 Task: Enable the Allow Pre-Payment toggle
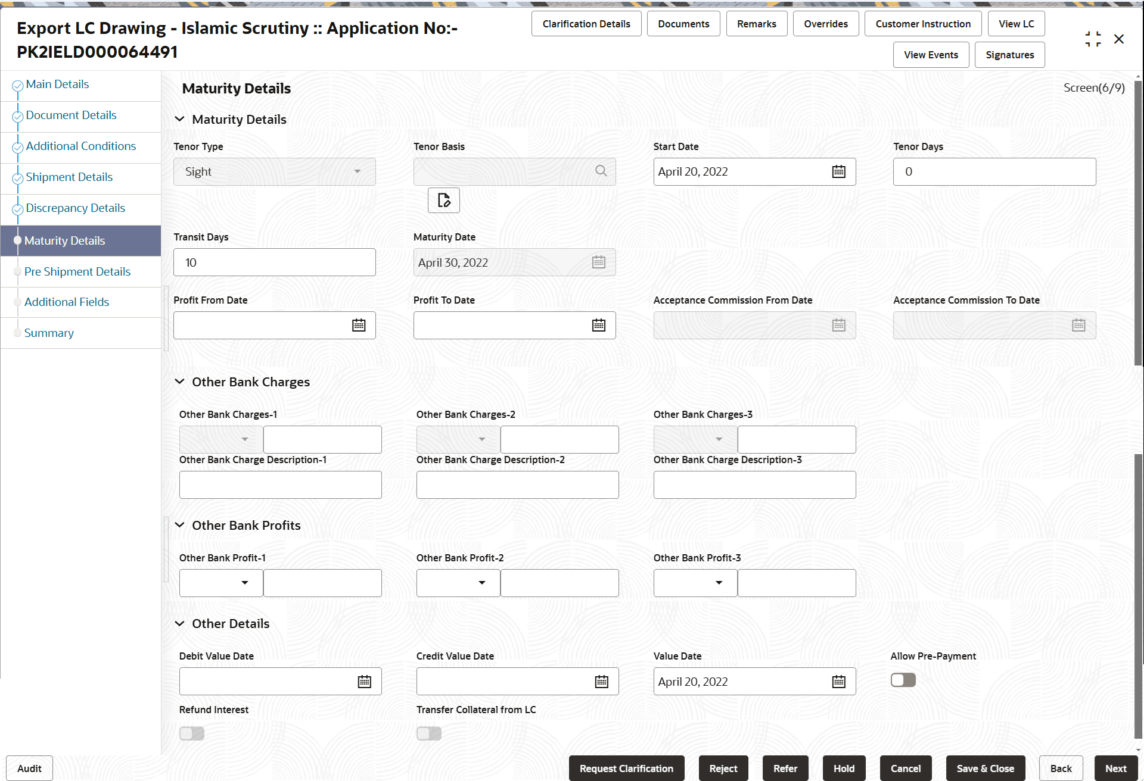click(x=903, y=680)
